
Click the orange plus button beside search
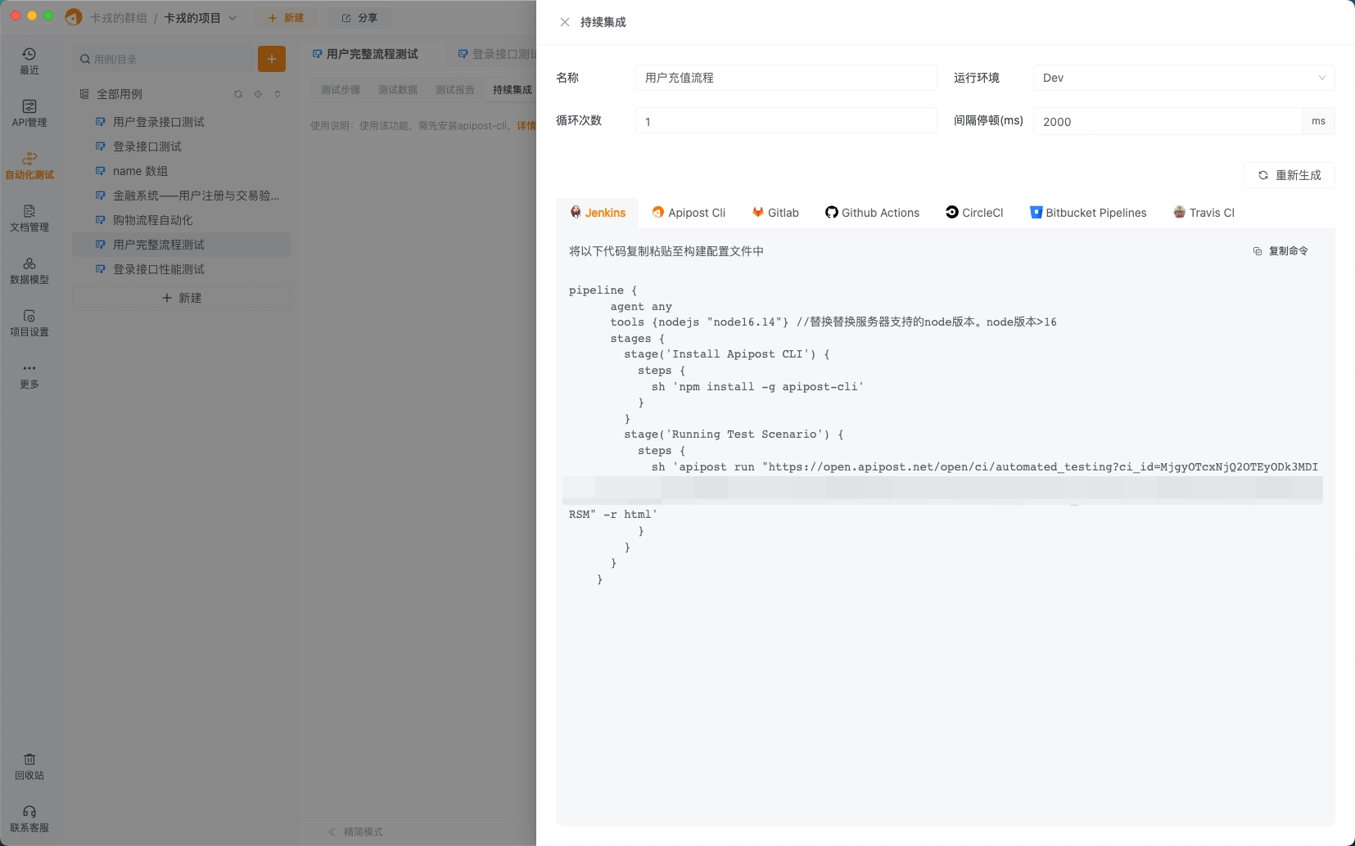coord(272,59)
